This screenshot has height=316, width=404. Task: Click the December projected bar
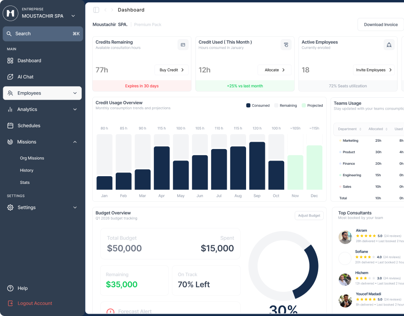coord(314,167)
